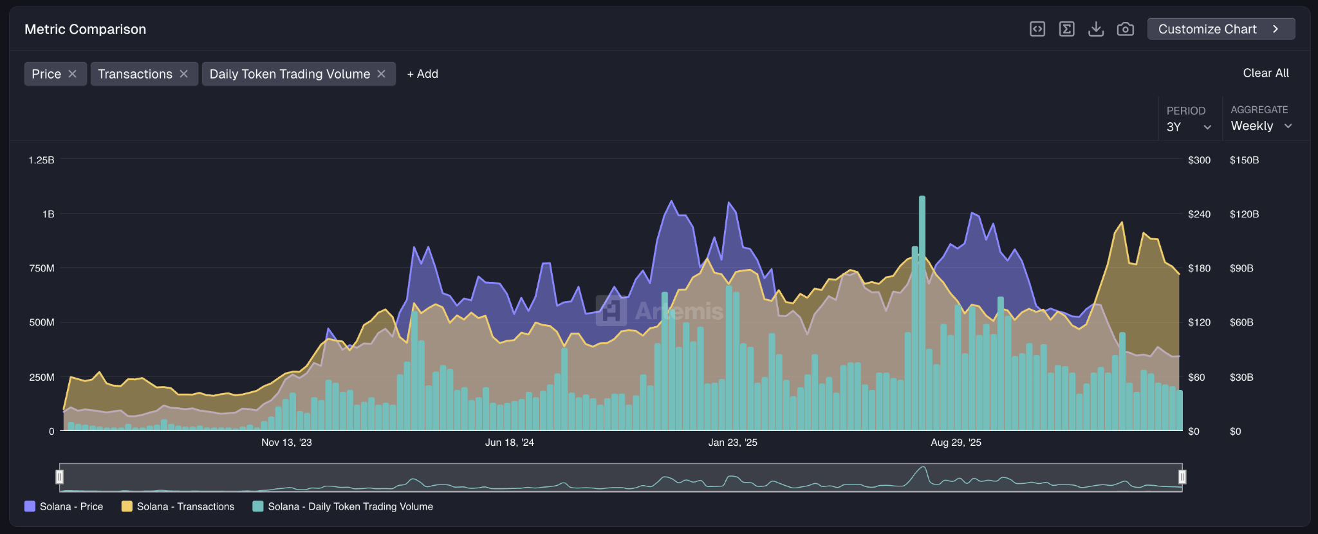
Task: Click the range navigator overview strip
Action: (x=621, y=477)
